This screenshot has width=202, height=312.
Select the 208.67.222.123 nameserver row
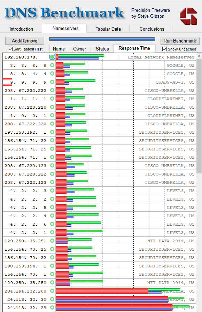click(99, 182)
